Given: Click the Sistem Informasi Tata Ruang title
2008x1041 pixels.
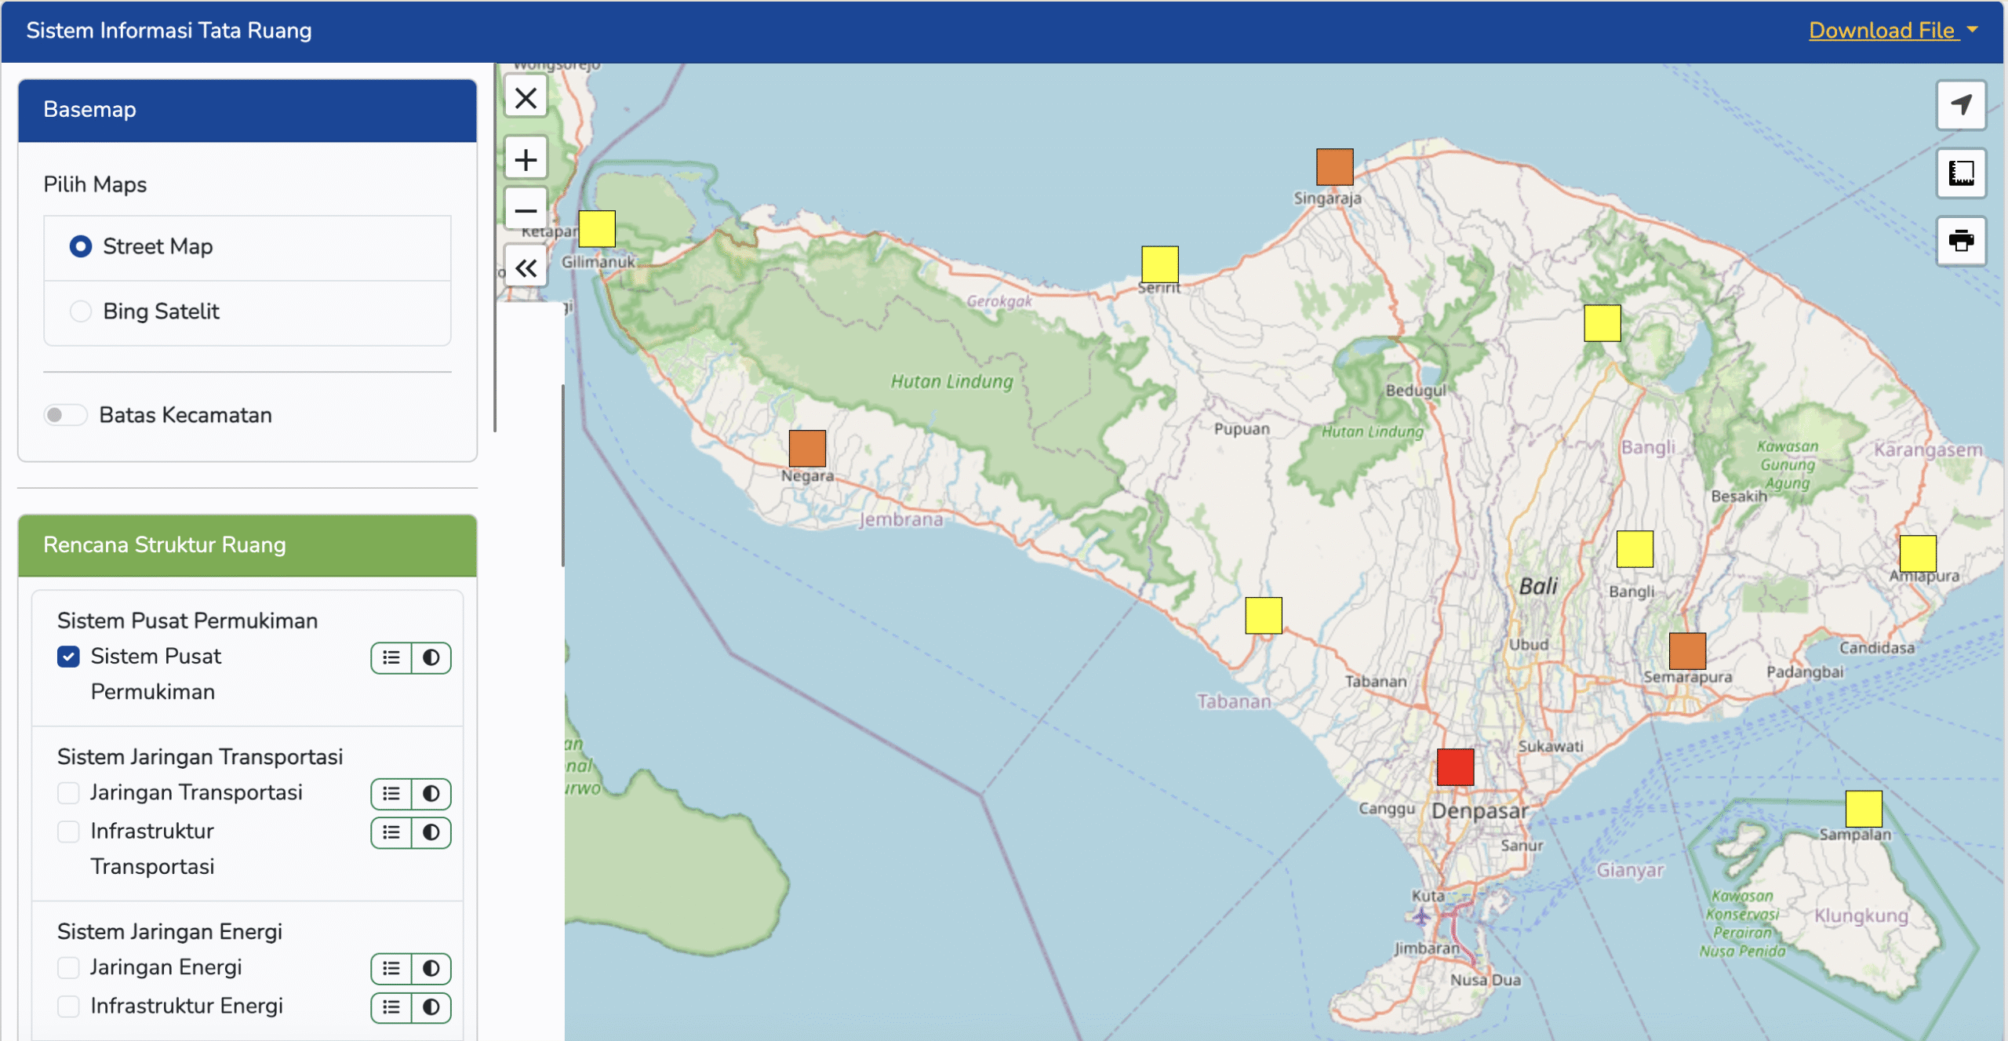Looking at the screenshot, I should pos(169,30).
